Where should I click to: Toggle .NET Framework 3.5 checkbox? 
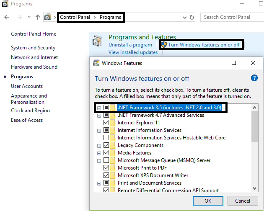(x=106, y=107)
